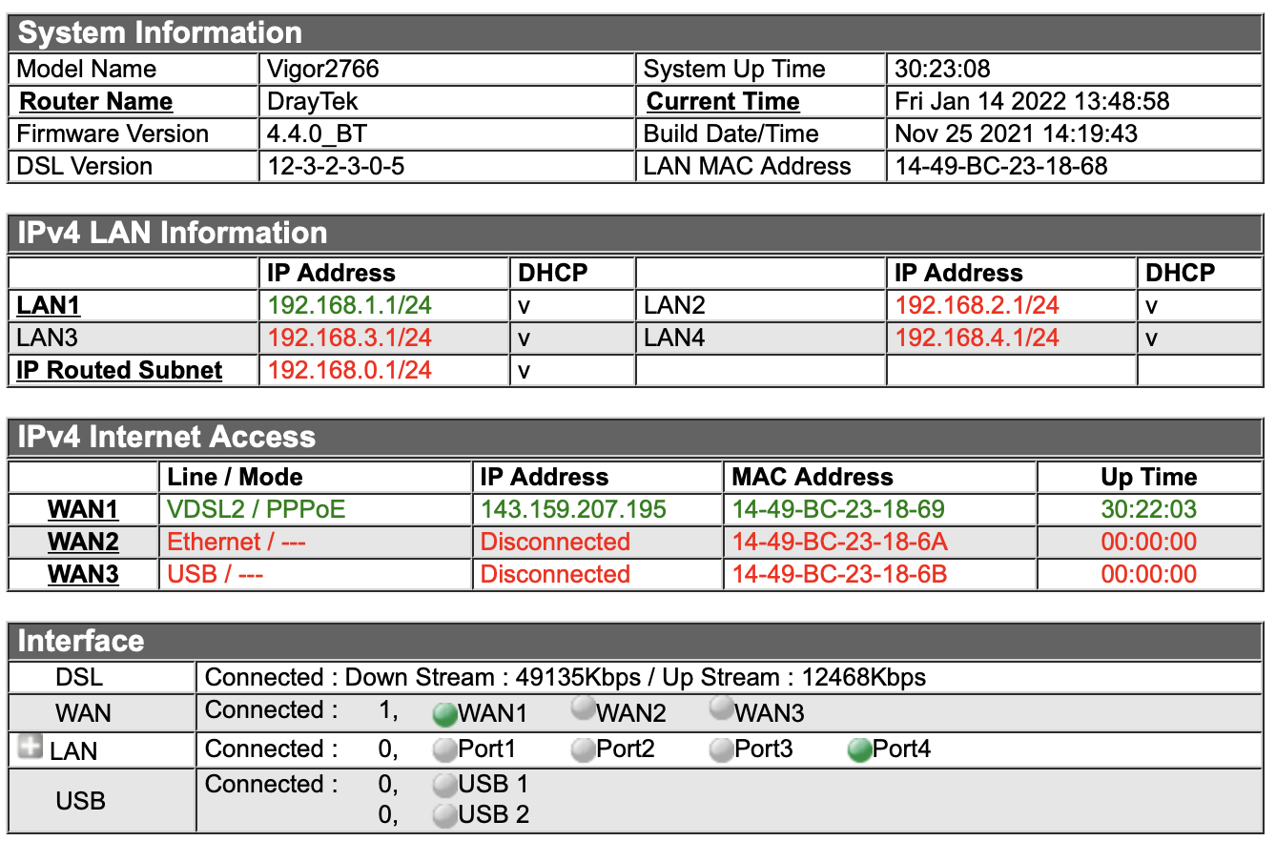Click the Port2 LAN status LED

pyautogui.click(x=581, y=749)
